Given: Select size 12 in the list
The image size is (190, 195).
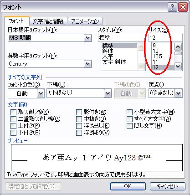Looking at the screenshot, I should click(163, 67).
